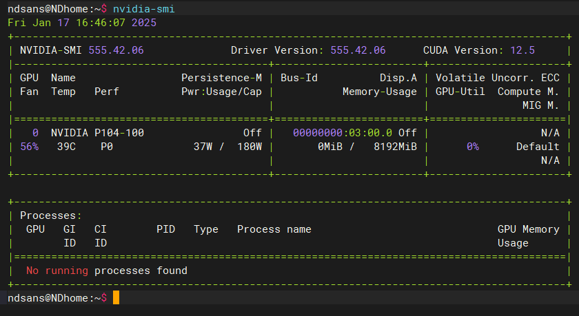Click the performance state P0
Viewport: 579px width, 316px height.
107,147
